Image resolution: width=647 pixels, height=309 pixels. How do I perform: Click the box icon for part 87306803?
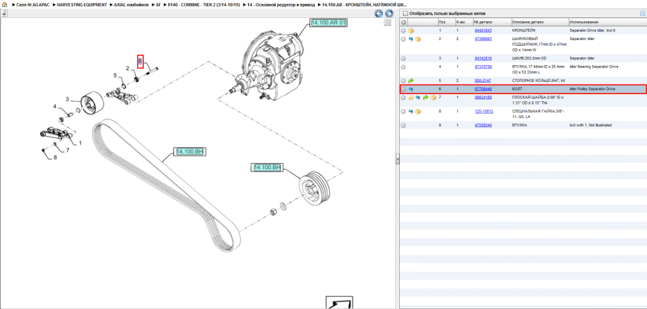click(x=418, y=39)
